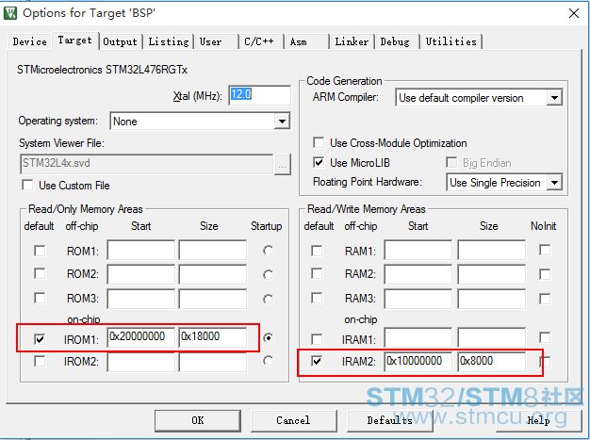
Task: Click the Cancel button
Action: (x=293, y=420)
